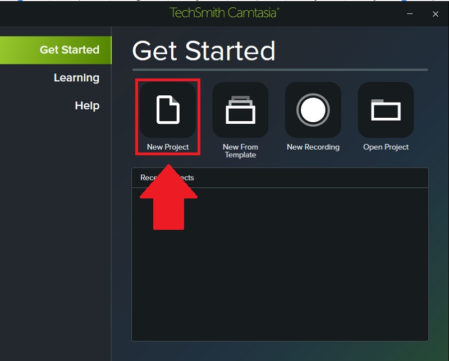Screen dimensions: 449x361
Task: Open the Help section
Action: (x=87, y=105)
